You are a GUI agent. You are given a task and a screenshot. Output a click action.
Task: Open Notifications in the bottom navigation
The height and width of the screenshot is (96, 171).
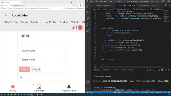point(69,88)
